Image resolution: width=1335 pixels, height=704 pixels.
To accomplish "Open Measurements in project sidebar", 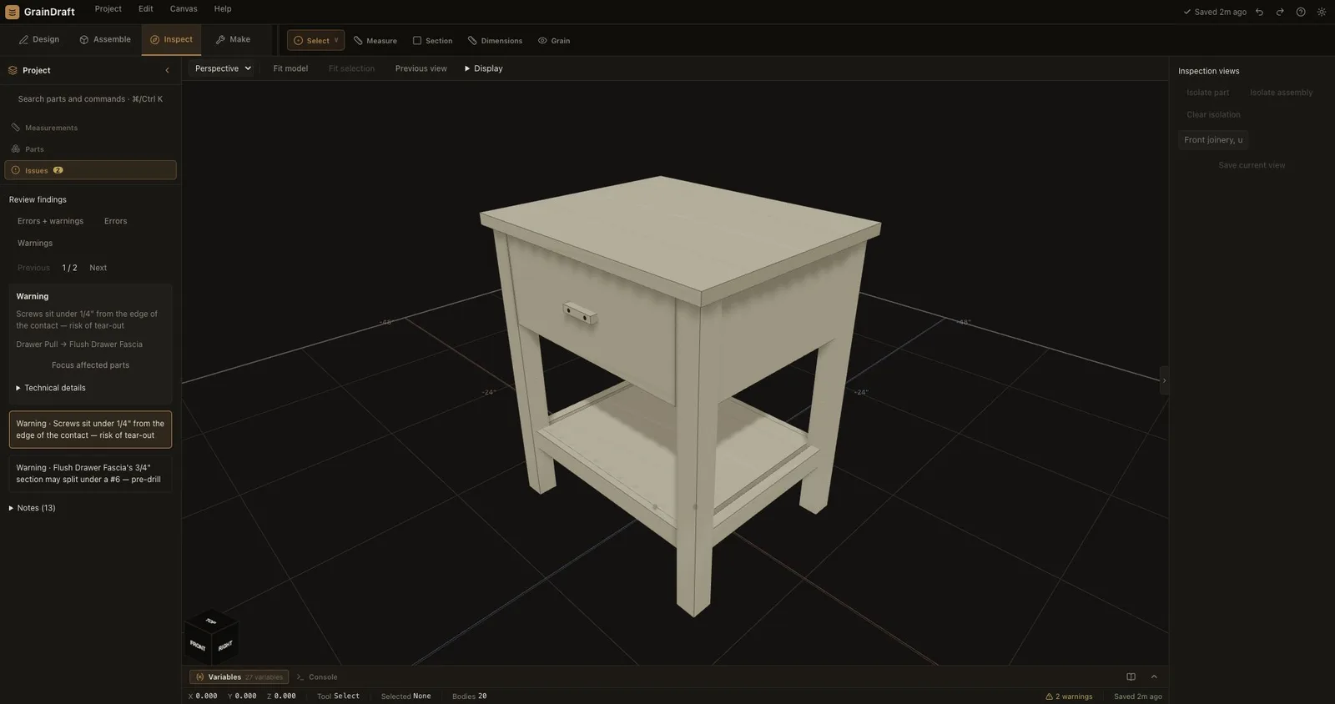I will [x=90, y=128].
